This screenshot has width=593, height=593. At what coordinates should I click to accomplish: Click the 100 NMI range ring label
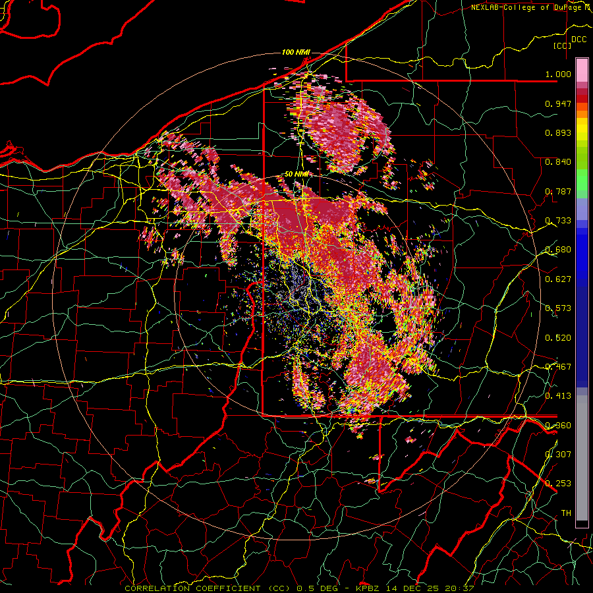[x=296, y=52]
